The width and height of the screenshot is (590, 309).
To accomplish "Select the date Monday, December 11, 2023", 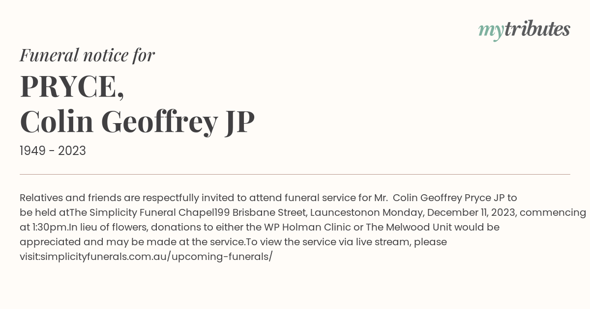I will pyautogui.click(x=448, y=212).
